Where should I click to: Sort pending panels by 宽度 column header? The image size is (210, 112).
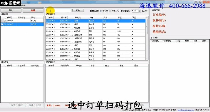tap(105, 17)
